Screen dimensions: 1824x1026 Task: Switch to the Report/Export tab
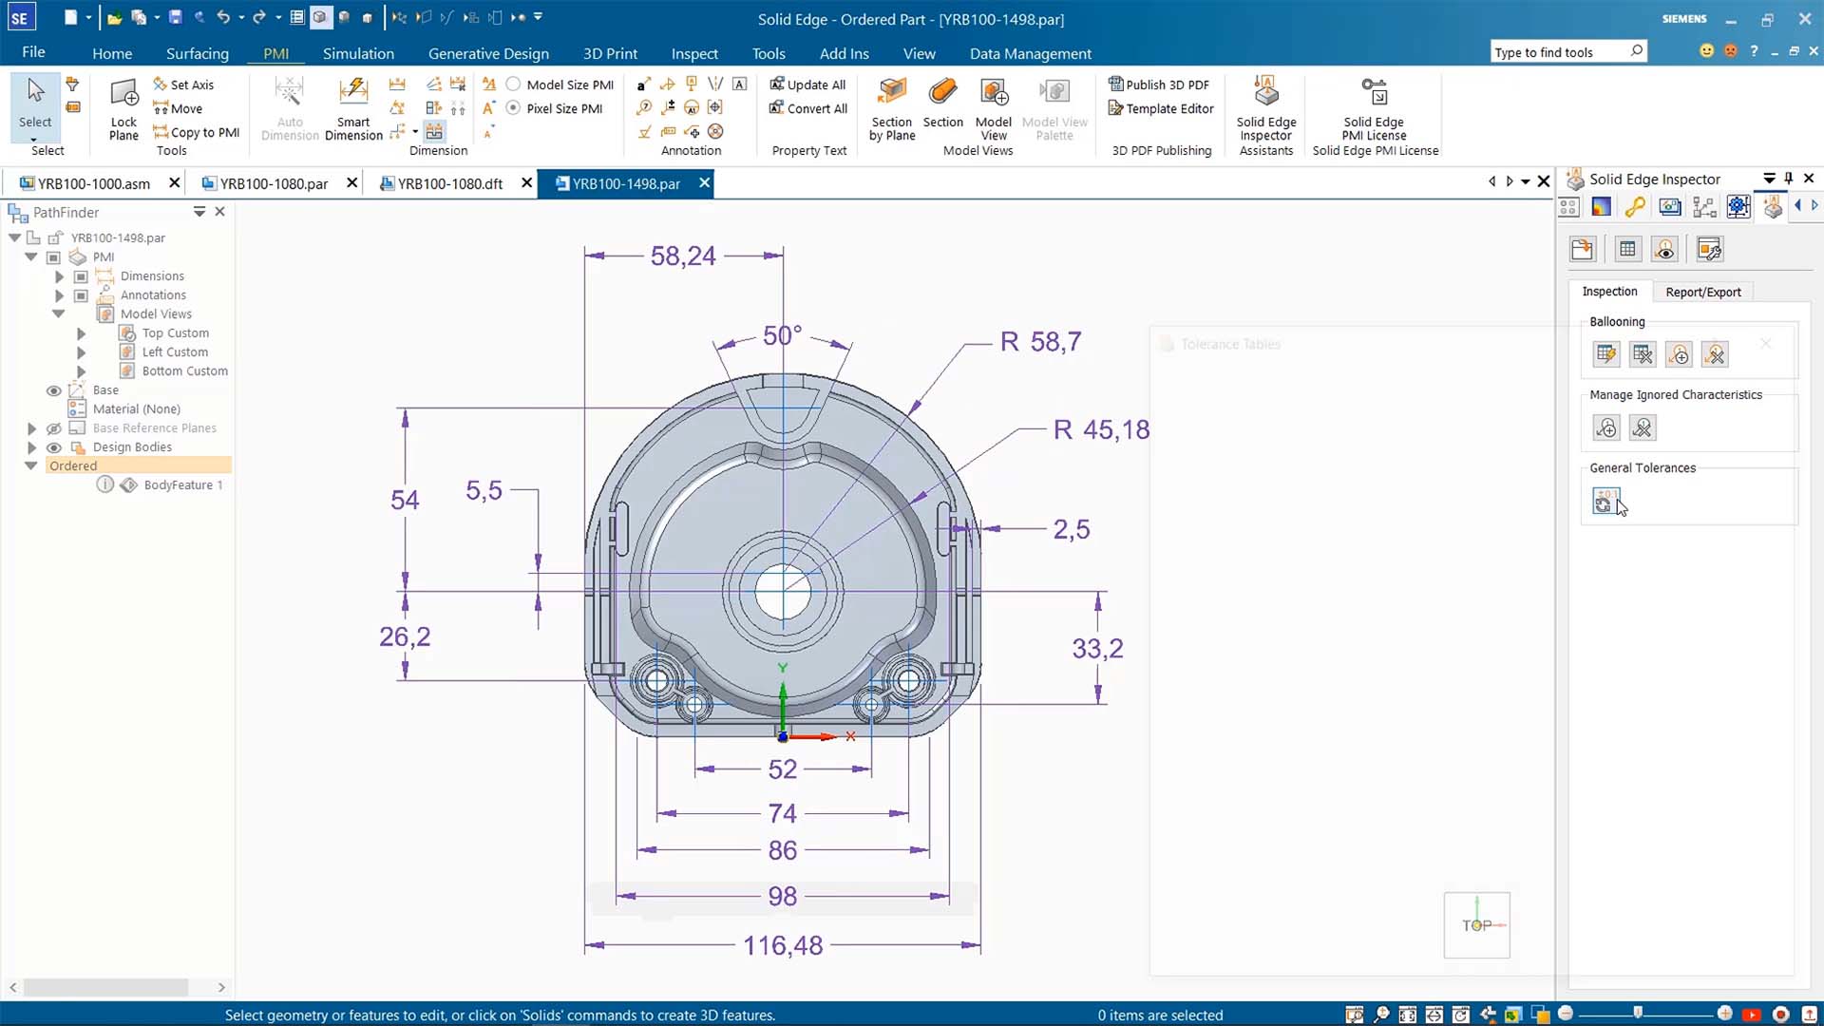click(x=1702, y=291)
